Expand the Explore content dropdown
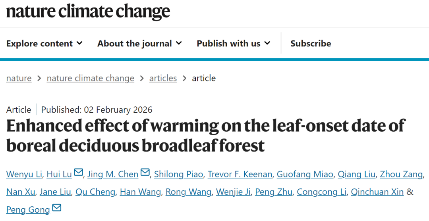The width and height of the screenshot is (429, 221). click(44, 43)
